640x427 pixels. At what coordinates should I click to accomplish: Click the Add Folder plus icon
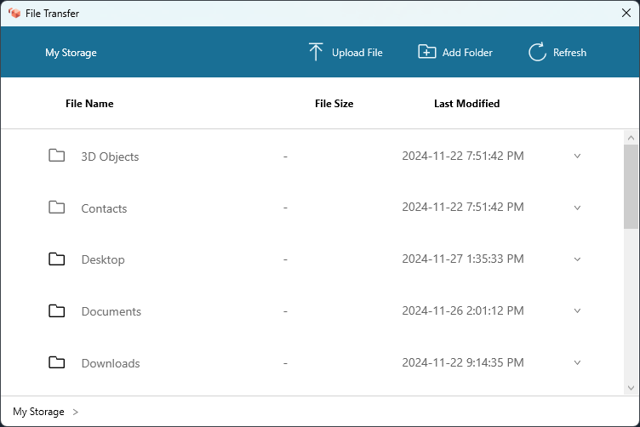(427, 52)
